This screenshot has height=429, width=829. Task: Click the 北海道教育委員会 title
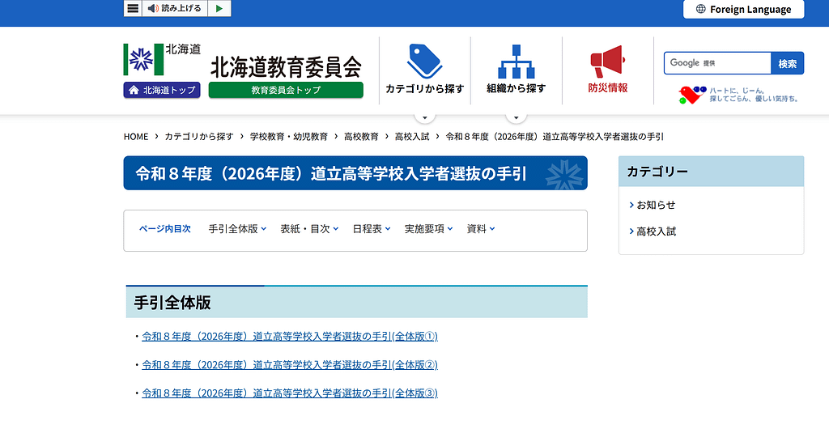click(286, 67)
